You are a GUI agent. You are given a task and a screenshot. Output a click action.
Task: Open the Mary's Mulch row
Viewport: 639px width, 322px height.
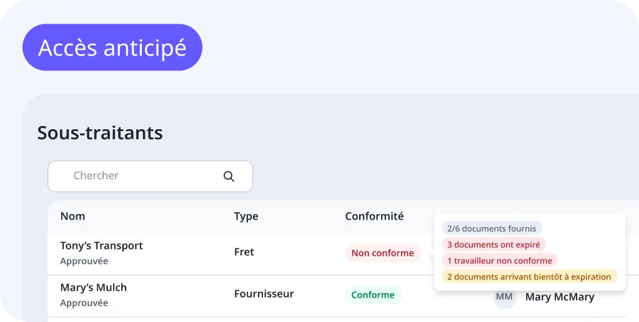coord(336,296)
